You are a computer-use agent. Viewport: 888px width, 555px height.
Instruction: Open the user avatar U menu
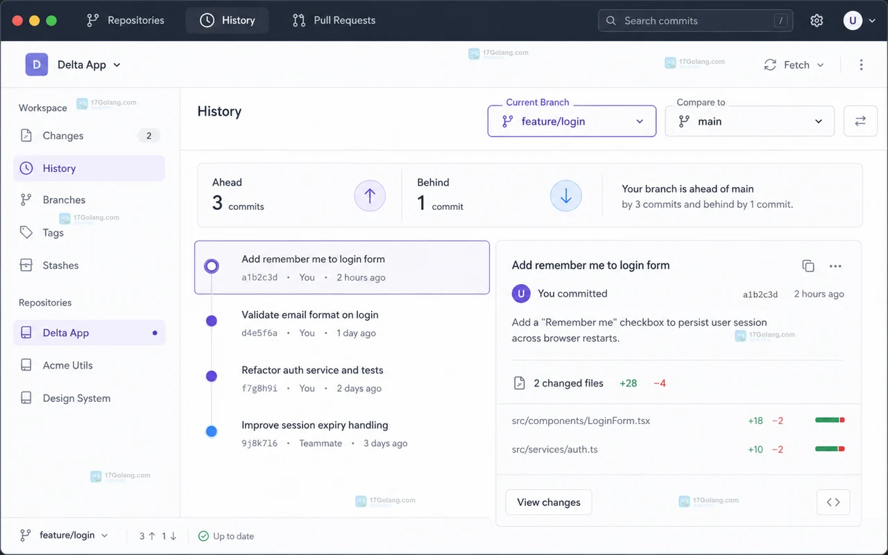click(853, 21)
